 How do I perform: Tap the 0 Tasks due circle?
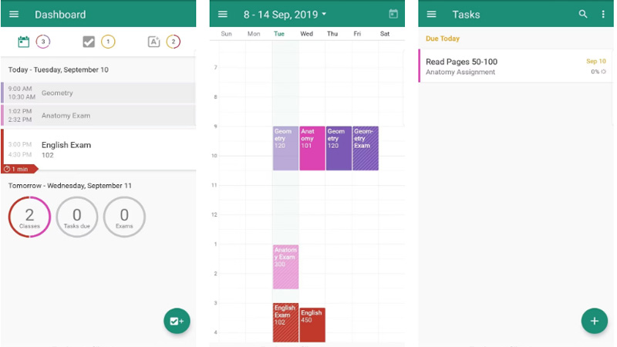pyautogui.click(x=76, y=217)
